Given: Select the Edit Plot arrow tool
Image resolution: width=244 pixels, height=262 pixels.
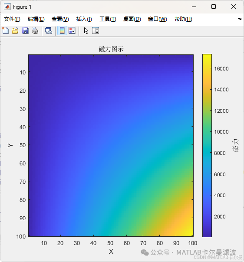Looking at the screenshot, I should point(86,31).
